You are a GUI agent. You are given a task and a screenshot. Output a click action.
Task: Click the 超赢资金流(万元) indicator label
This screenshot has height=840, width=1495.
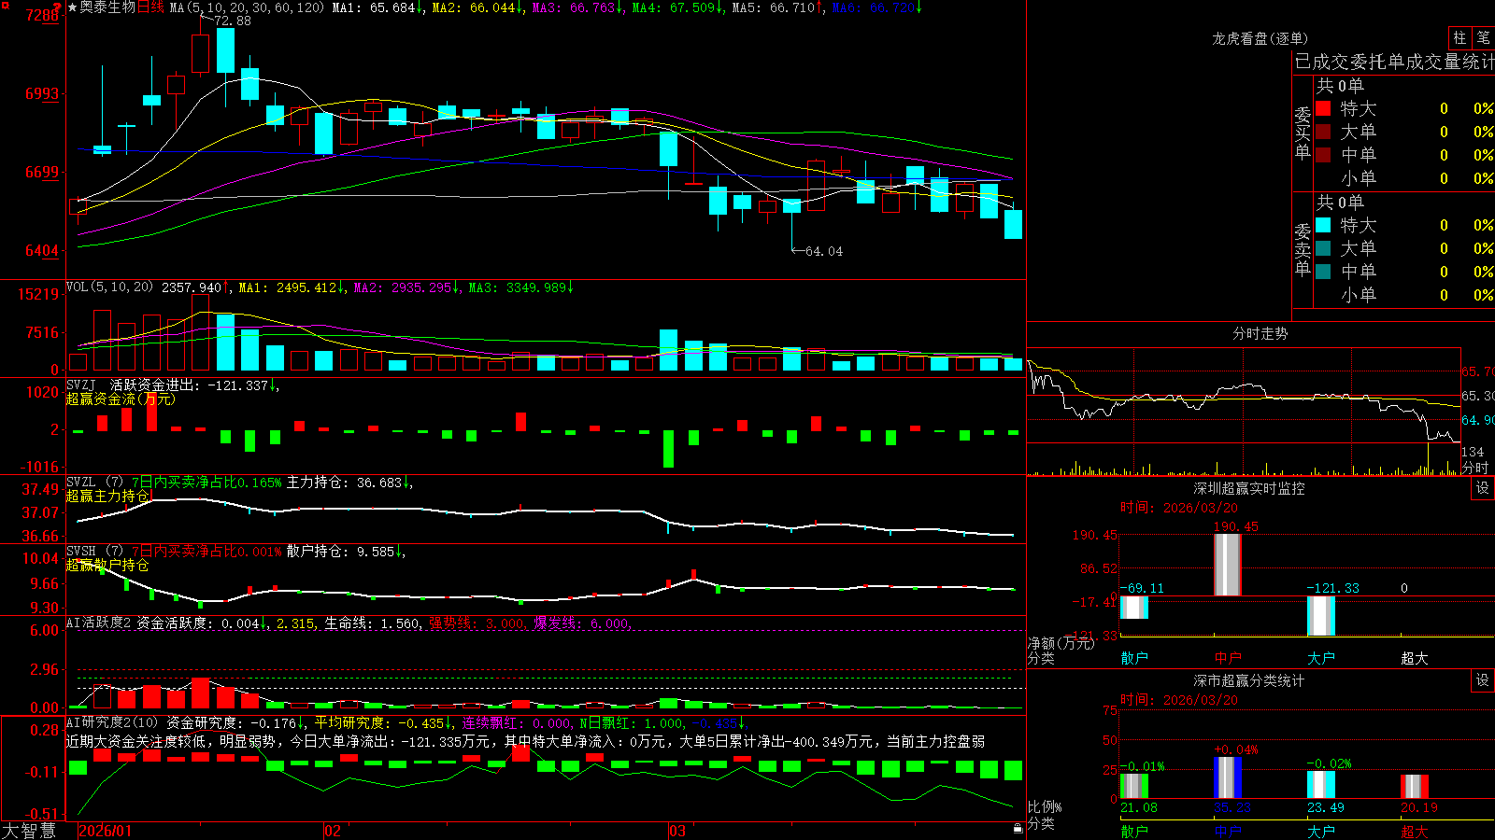121,399
